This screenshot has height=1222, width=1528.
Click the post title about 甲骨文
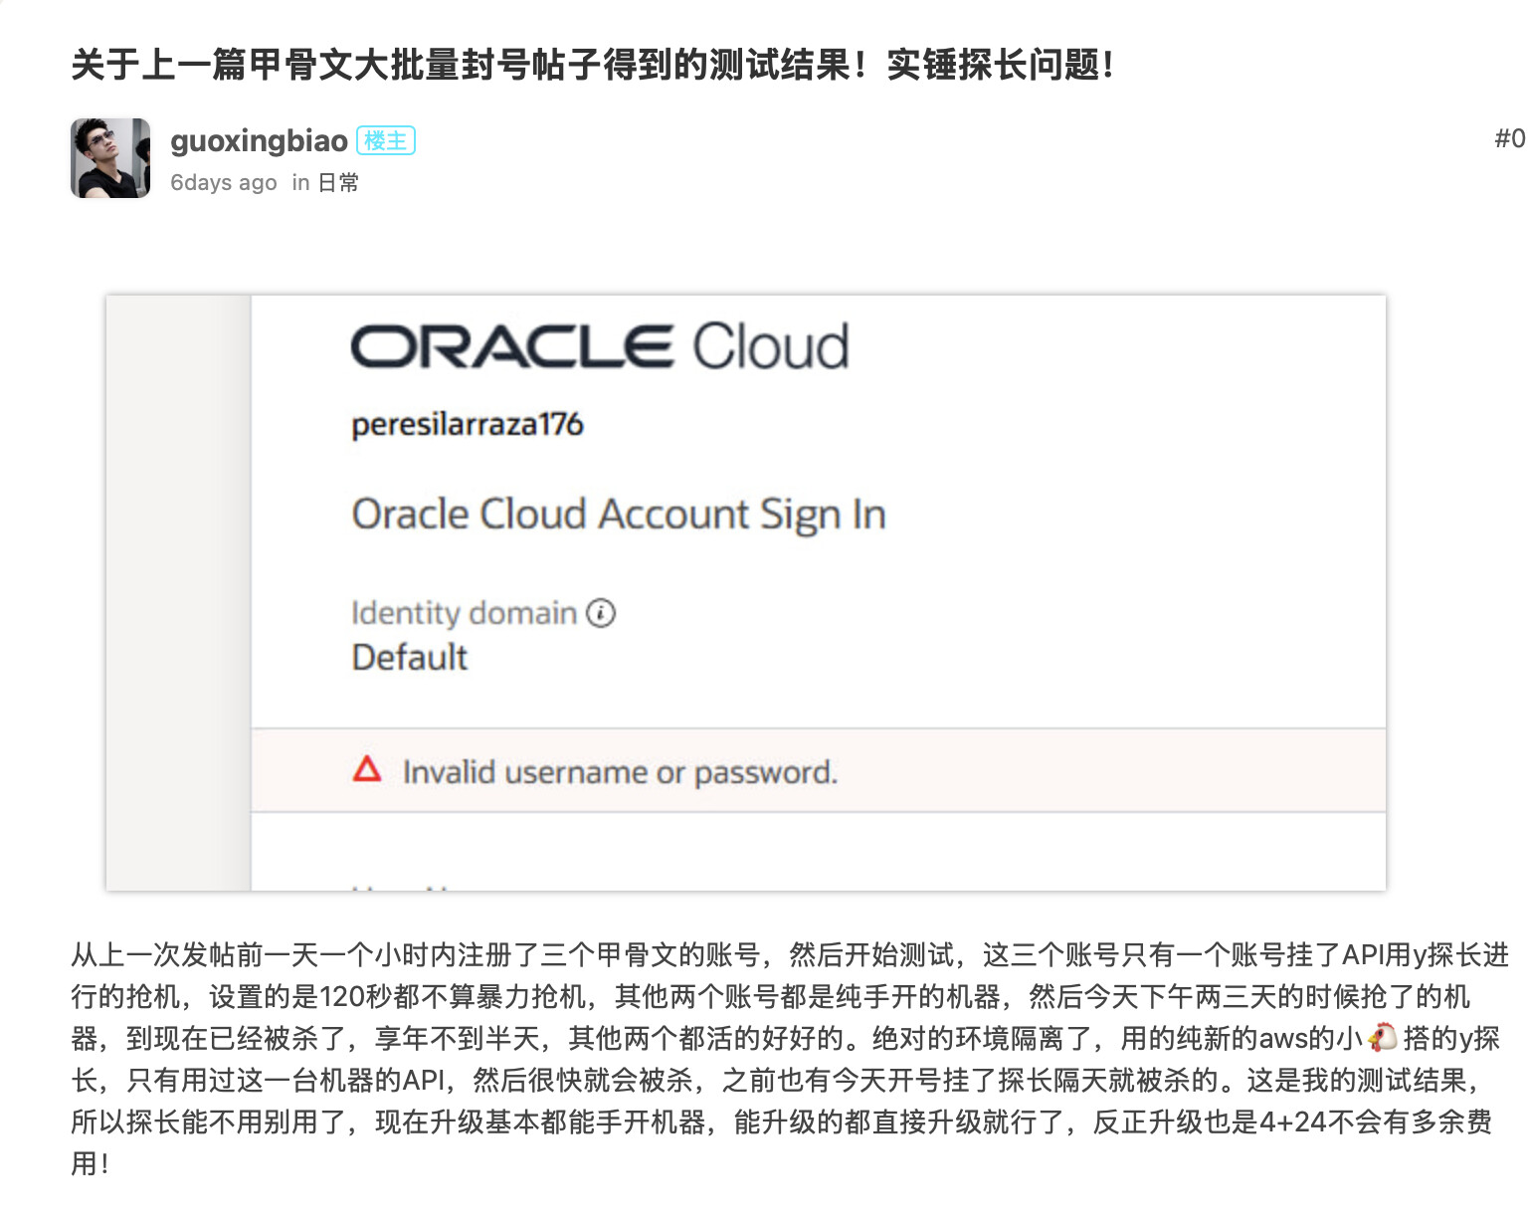click(593, 65)
